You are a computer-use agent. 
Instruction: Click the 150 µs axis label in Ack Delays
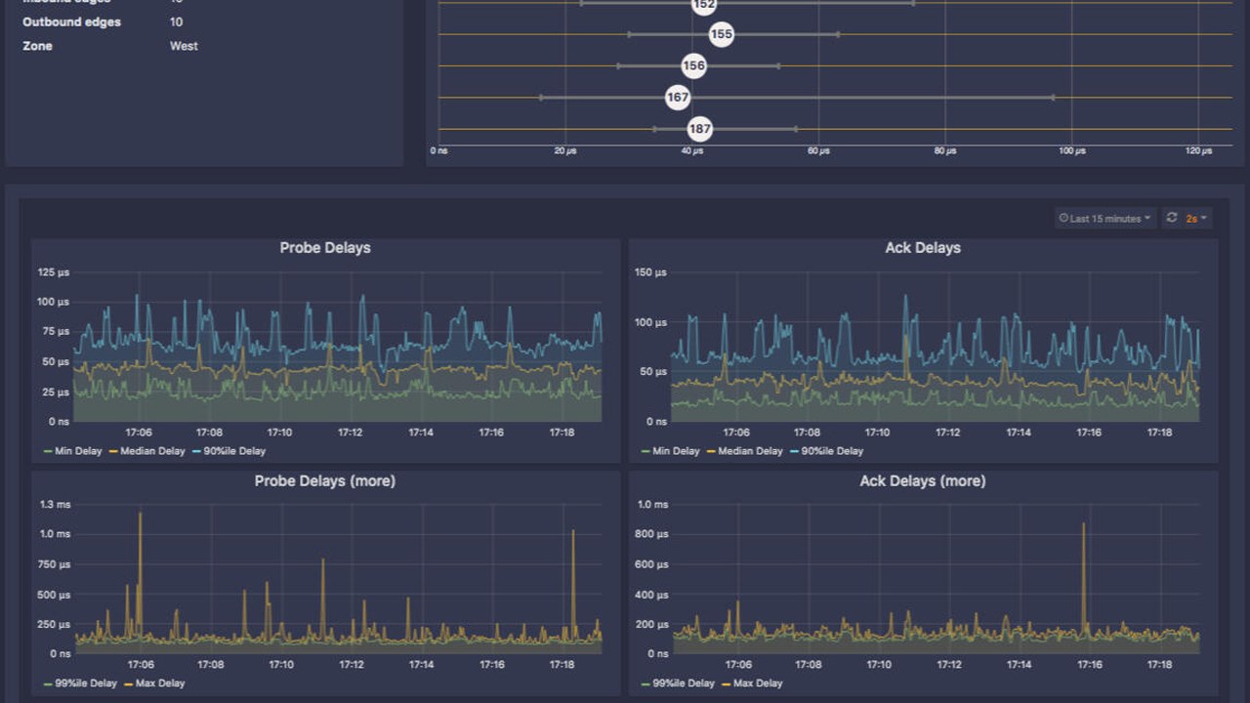650,272
